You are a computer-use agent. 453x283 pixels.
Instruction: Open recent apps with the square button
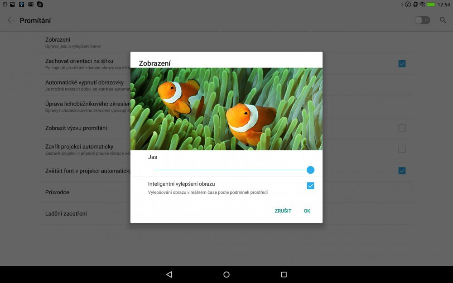283,274
